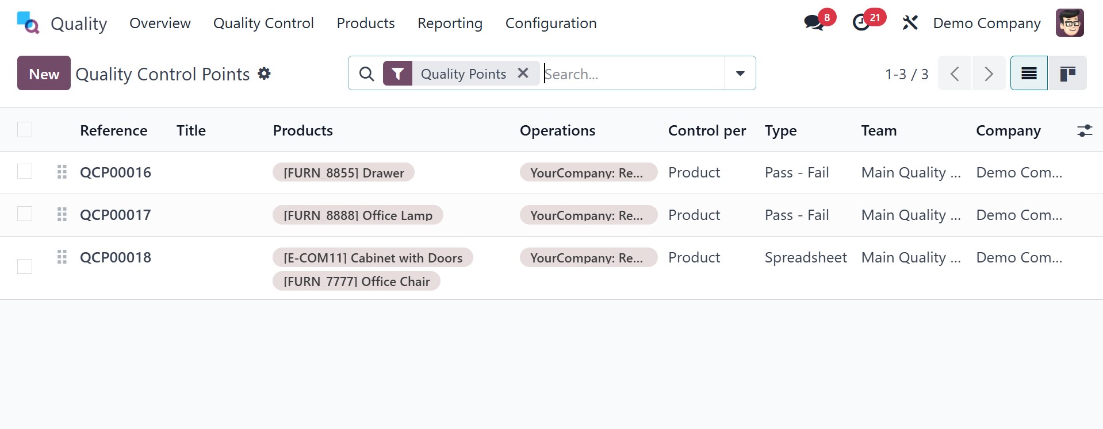Viewport: 1103px width, 429px height.
Task: Select the QCP00017 row checkbox
Action: (25, 214)
